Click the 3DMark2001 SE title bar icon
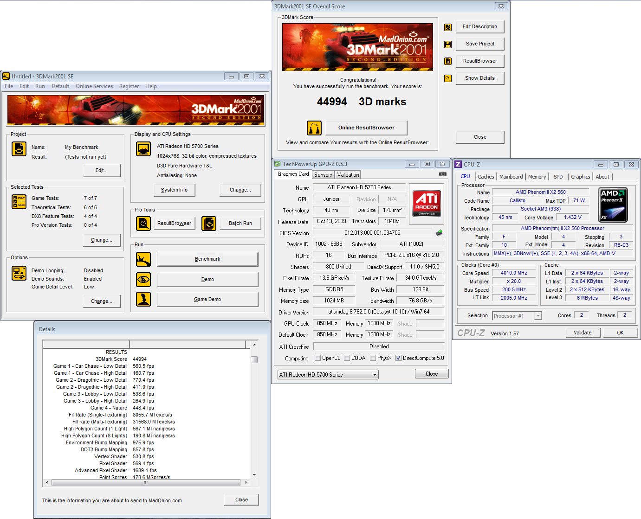The width and height of the screenshot is (641, 519). (6, 76)
